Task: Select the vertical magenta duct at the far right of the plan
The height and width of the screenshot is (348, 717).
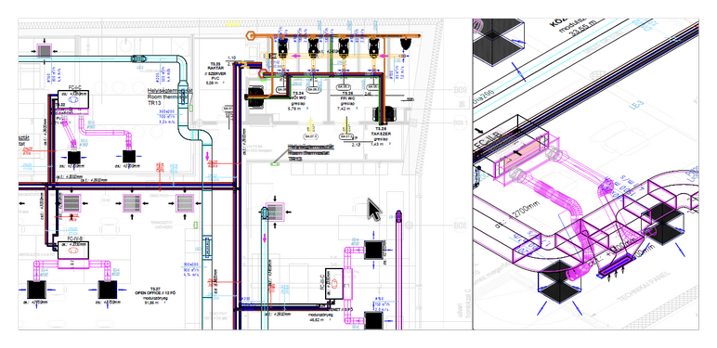Action: 398,269
